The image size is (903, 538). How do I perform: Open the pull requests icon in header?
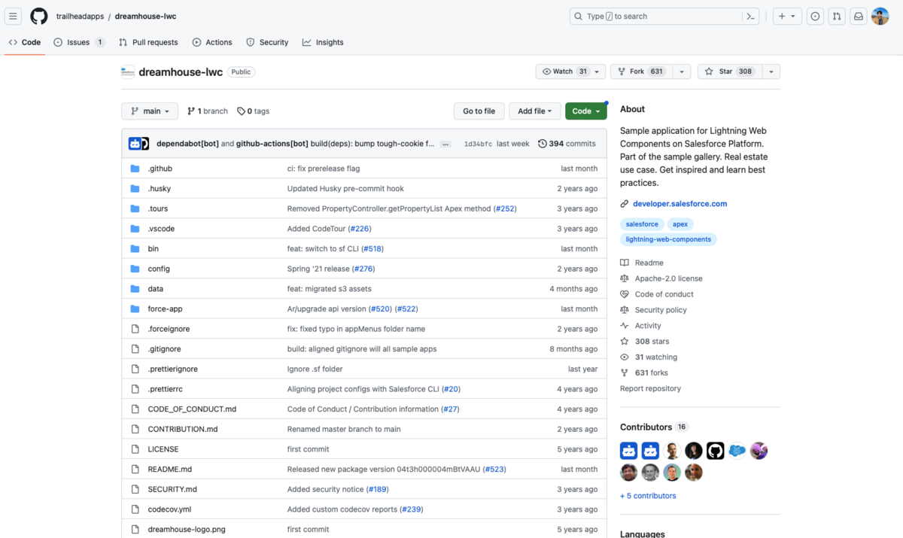836,17
